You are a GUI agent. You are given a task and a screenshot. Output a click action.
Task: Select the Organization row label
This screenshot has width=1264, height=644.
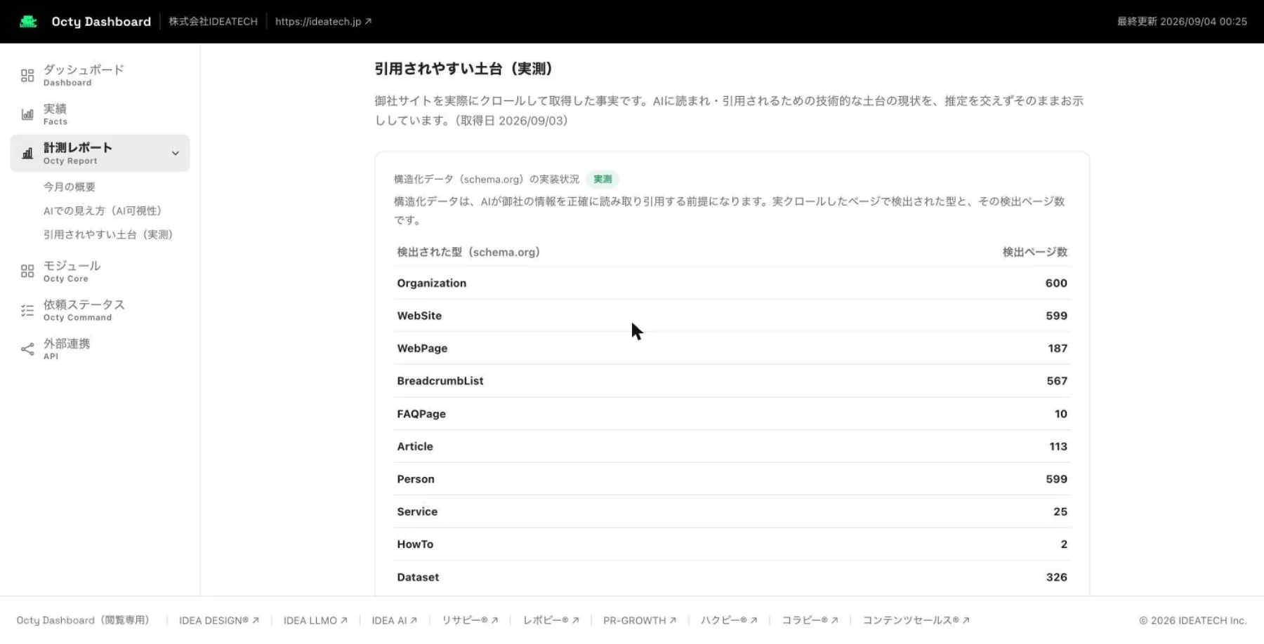point(432,283)
